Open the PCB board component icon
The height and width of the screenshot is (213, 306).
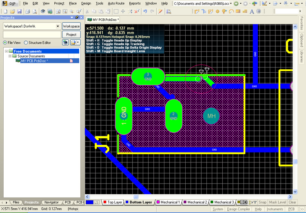50,11
